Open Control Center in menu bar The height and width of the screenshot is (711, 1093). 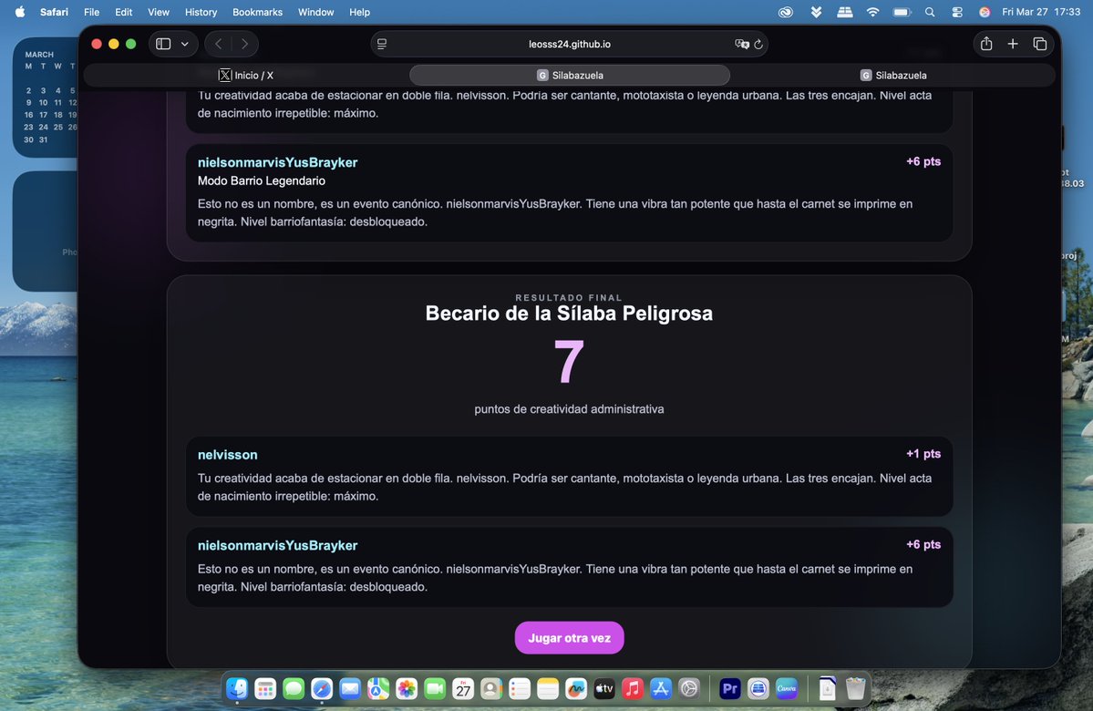[x=957, y=12]
